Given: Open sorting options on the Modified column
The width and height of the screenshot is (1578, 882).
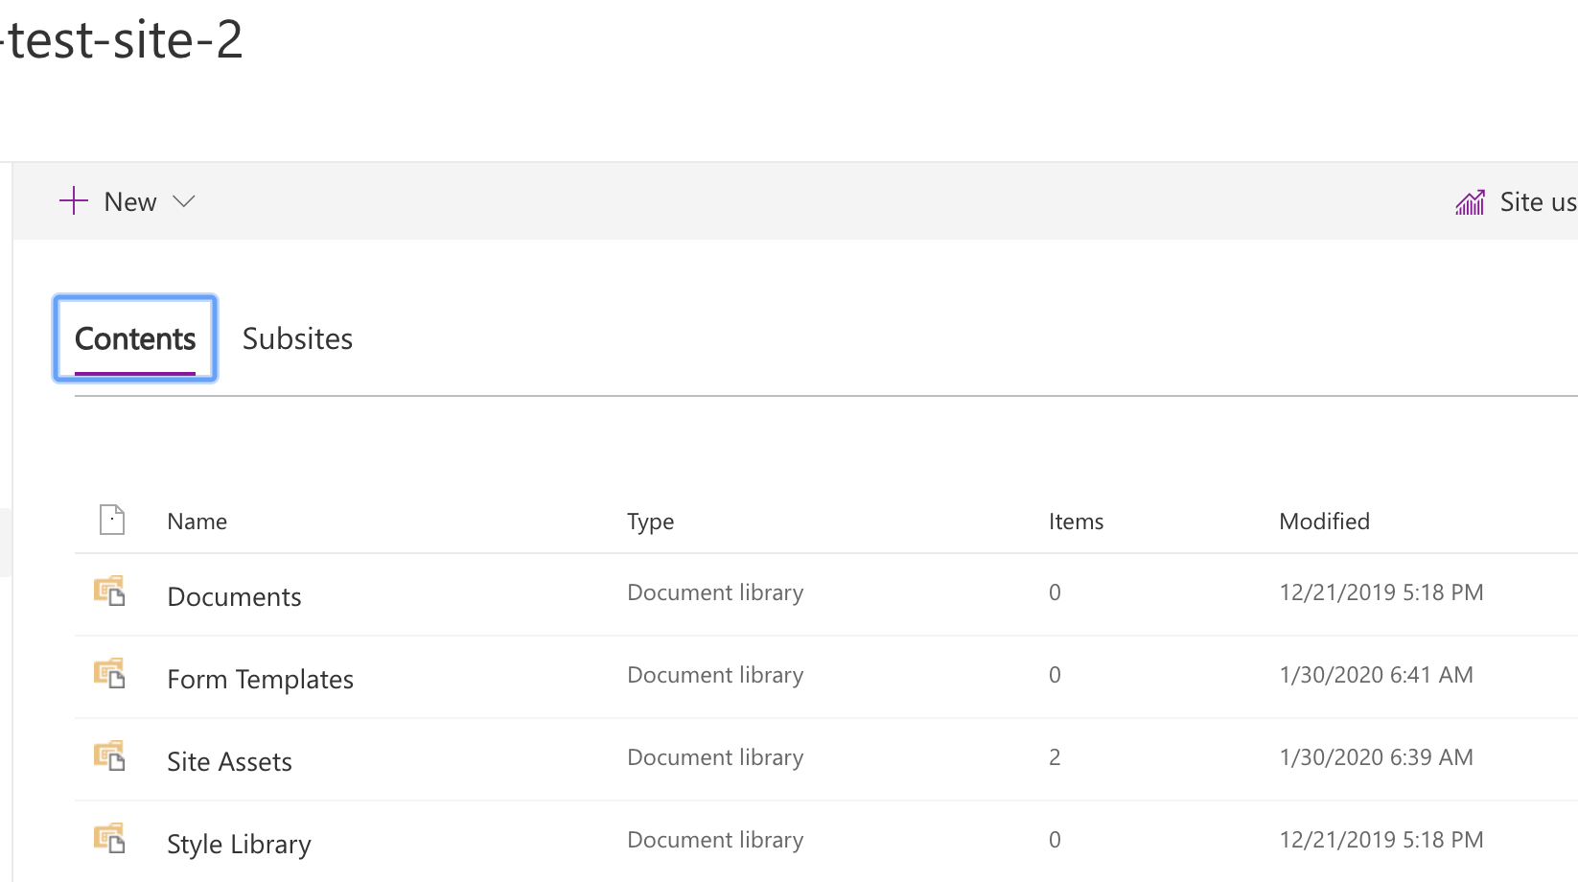Looking at the screenshot, I should (1324, 521).
